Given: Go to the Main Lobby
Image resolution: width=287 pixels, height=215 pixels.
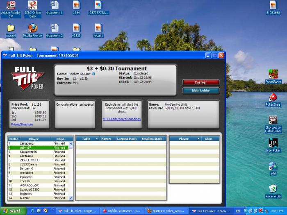Looking at the screenshot, I should 201,91.
